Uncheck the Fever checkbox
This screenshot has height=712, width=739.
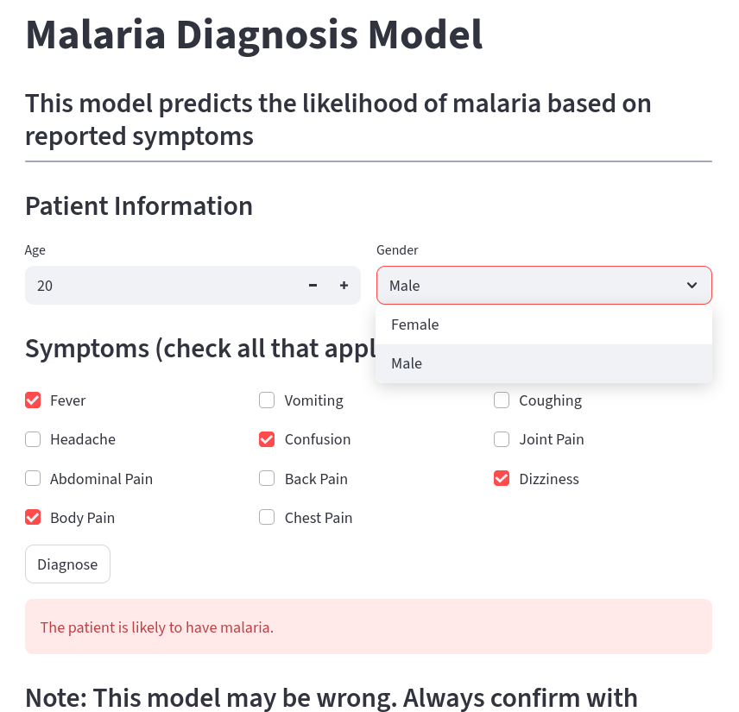pyautogui.click(x=34, y=400)
